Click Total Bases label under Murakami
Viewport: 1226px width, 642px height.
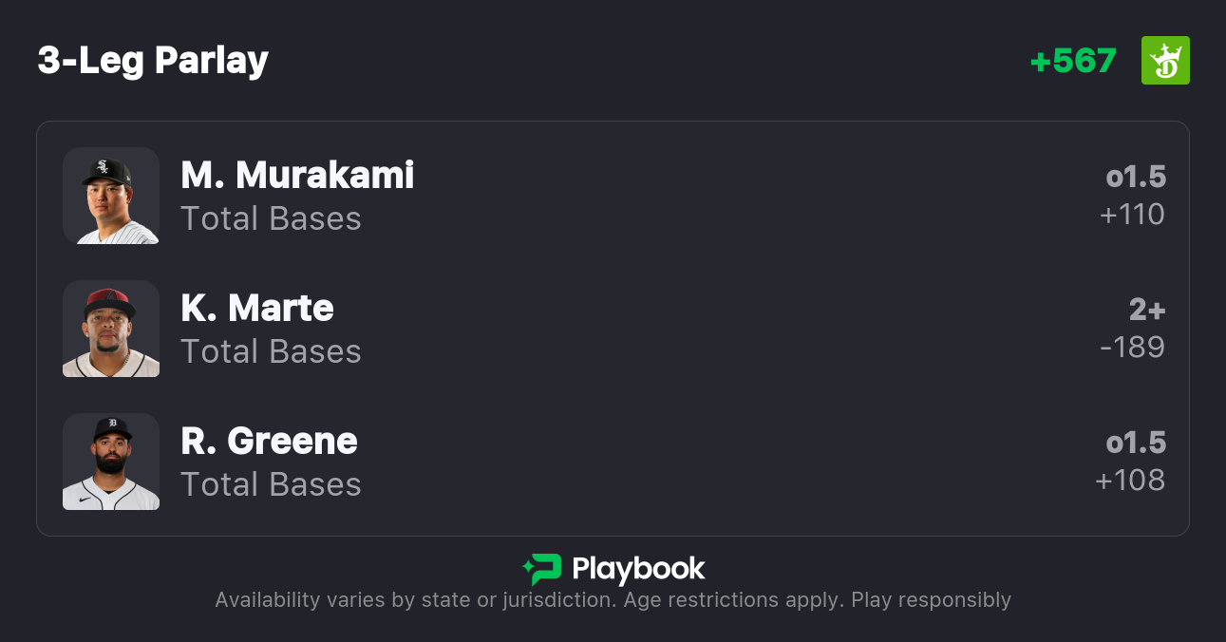[271, 219]
